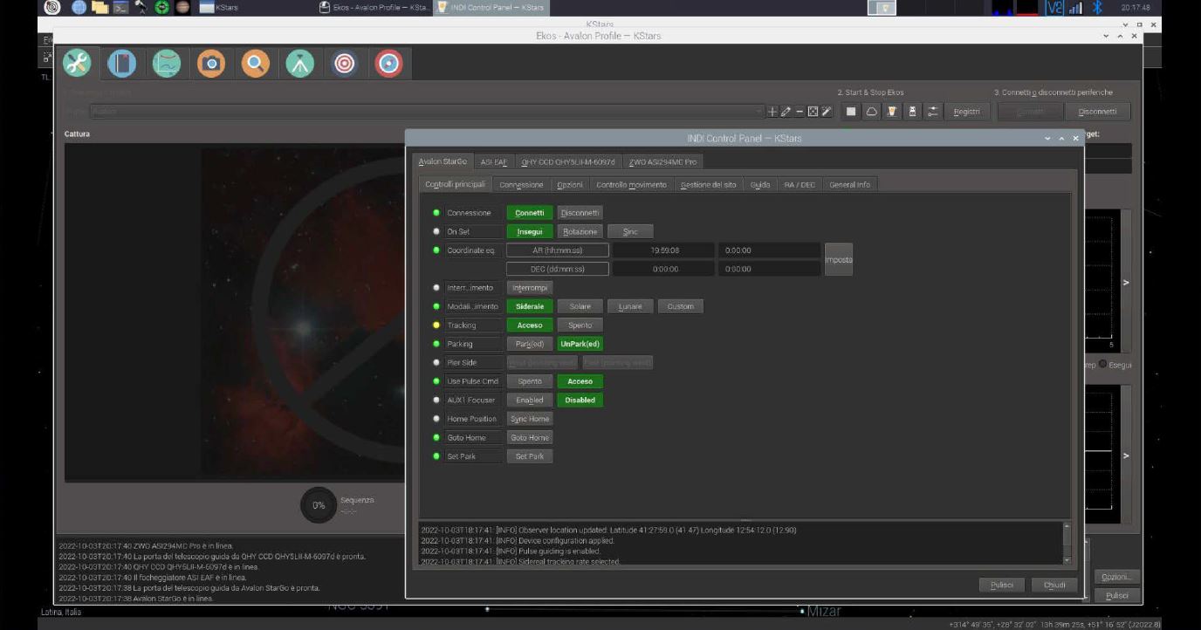Set AUX1 Focuser to Enabled
The height and width of the screenshot is (630, 1201).
(x=530, y=400)
